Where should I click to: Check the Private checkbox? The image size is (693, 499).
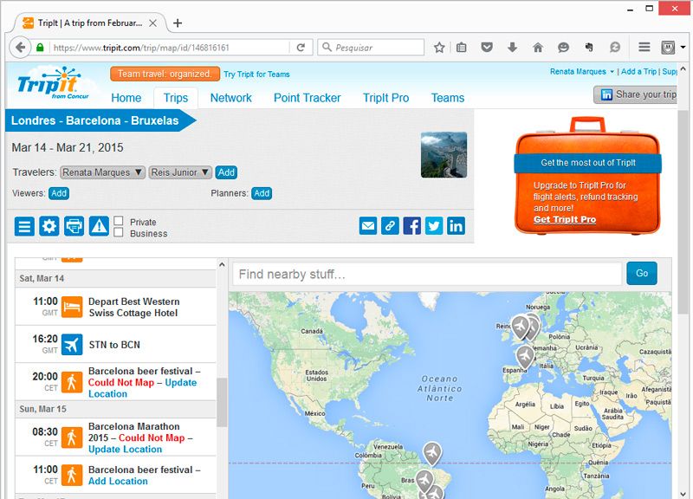point(119,221)
